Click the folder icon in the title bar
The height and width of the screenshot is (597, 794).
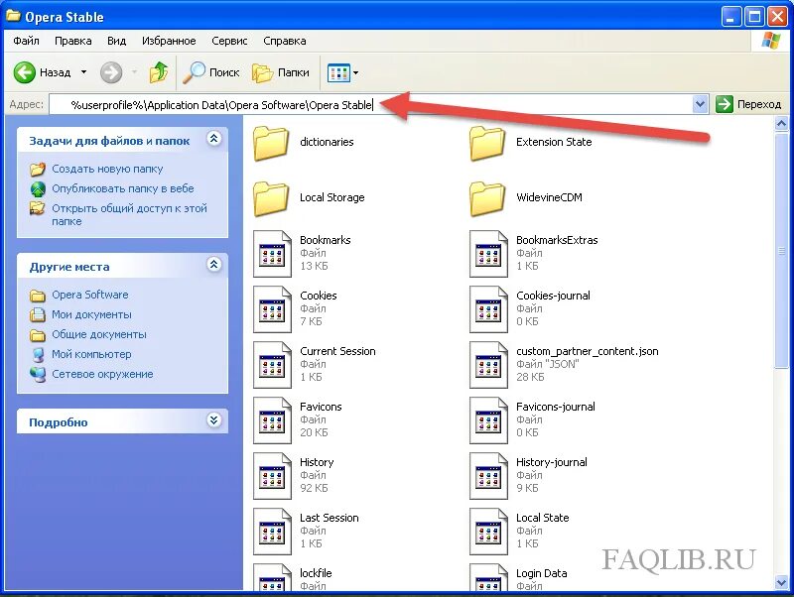[13, 16]
